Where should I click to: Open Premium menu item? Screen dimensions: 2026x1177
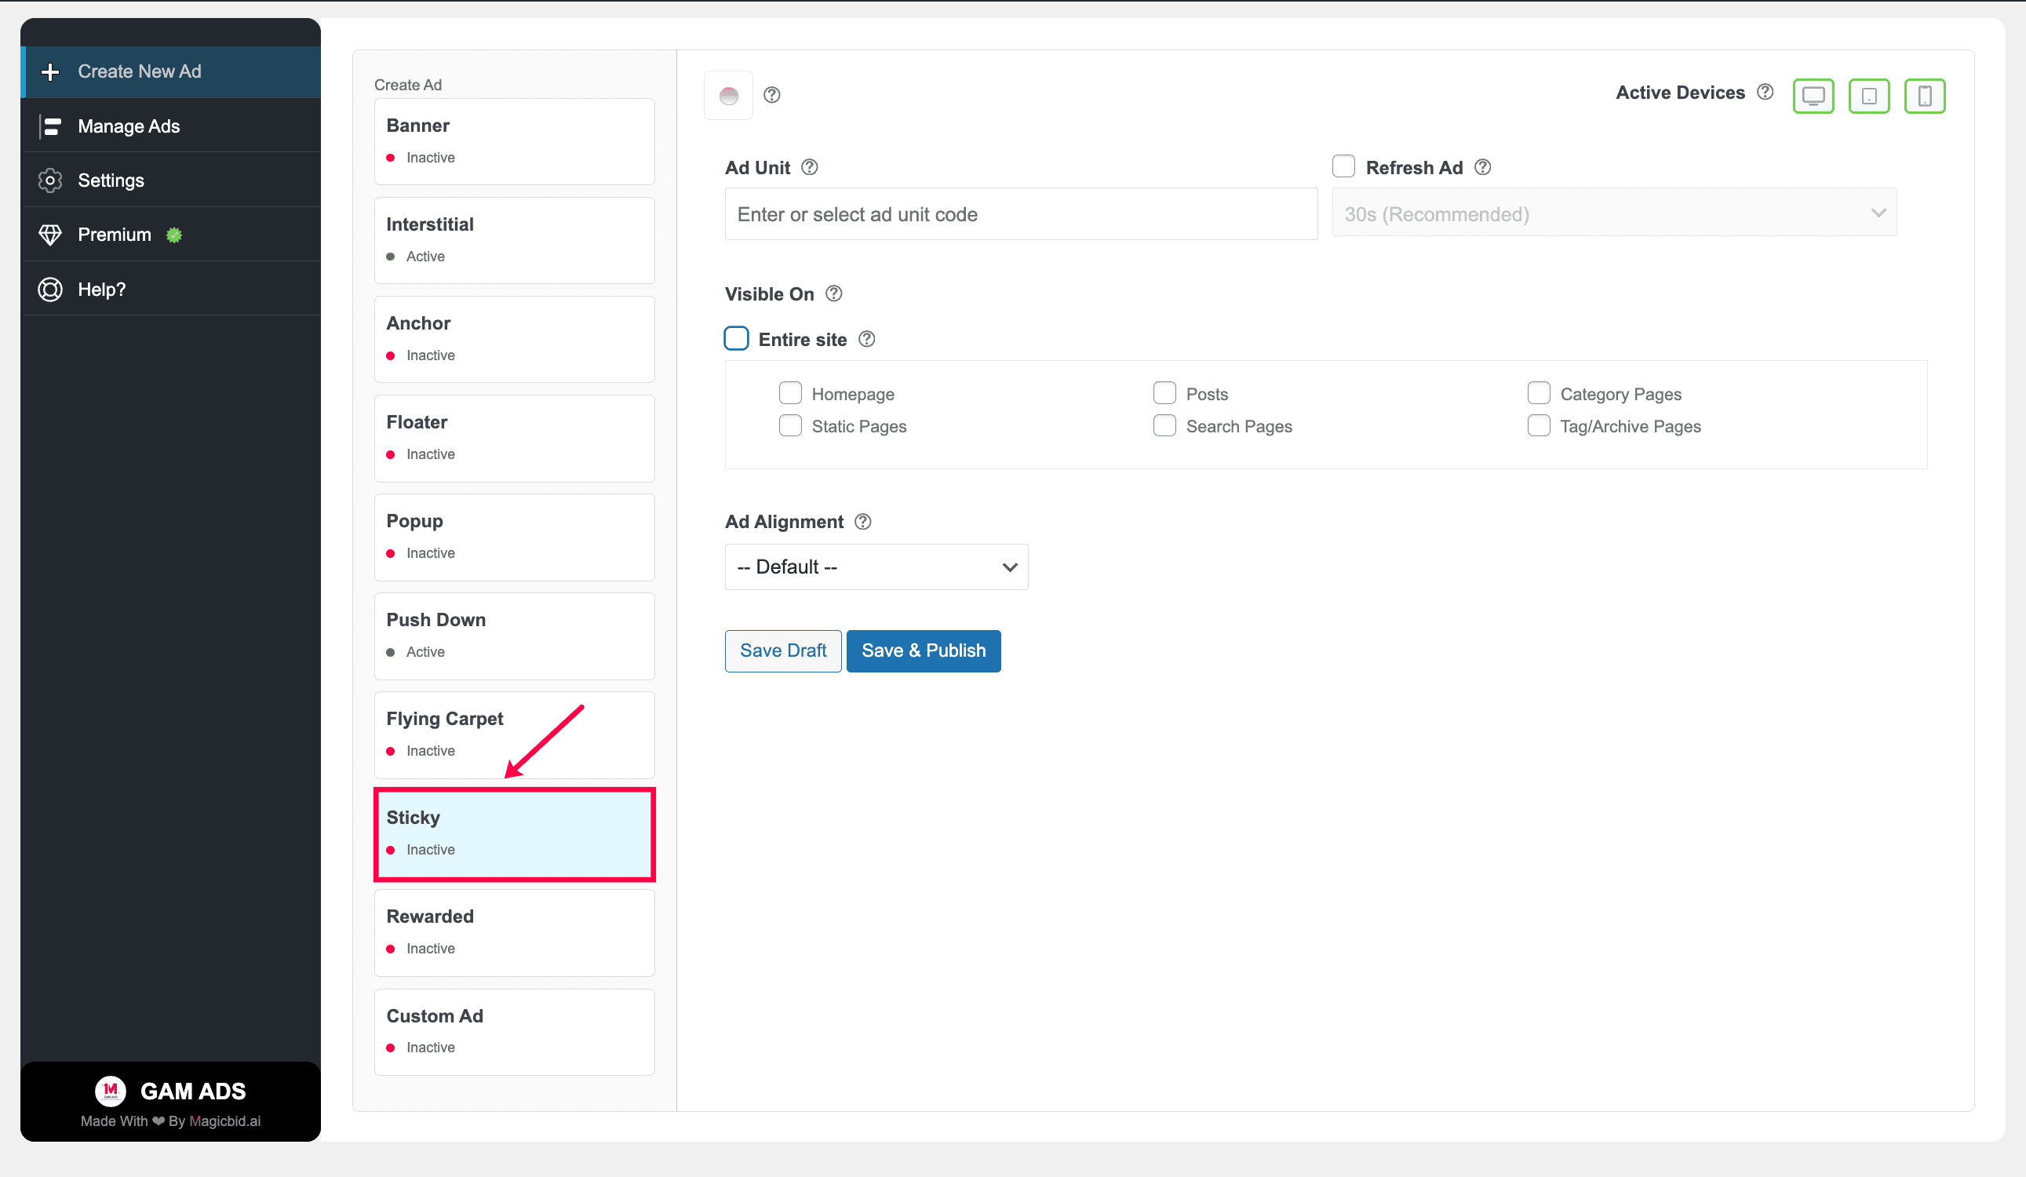(x=170, y=235)
